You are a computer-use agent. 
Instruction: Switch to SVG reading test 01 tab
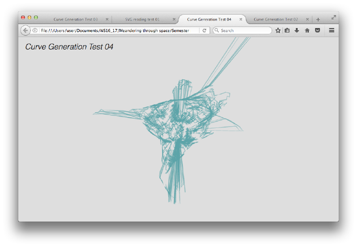coord(142,19)
